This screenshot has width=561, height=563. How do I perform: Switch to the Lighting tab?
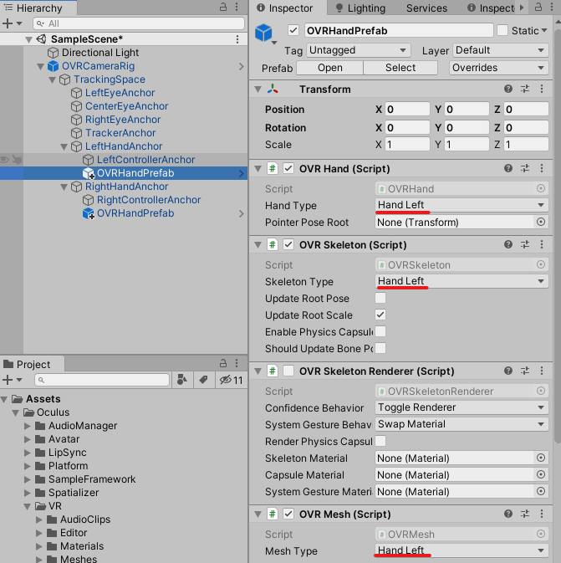(x=360, y=8)
